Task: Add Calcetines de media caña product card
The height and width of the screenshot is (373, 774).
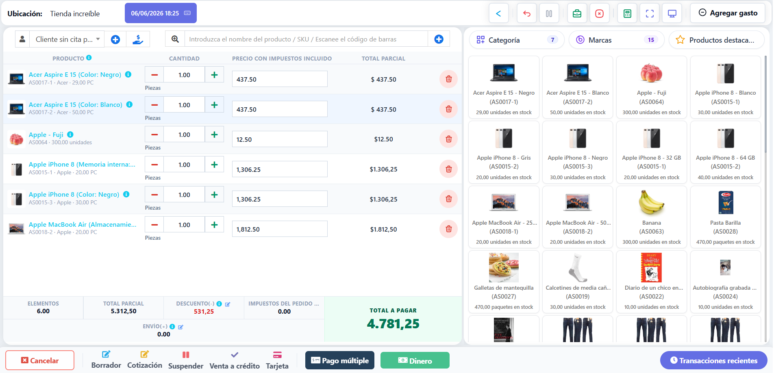Action: pos(578,282)
